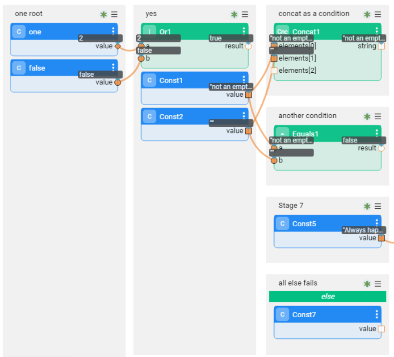The height and width of the screenshot is (357, 394).
Task: Open the three-dot menu on Const7
Action: coord(377,314)
